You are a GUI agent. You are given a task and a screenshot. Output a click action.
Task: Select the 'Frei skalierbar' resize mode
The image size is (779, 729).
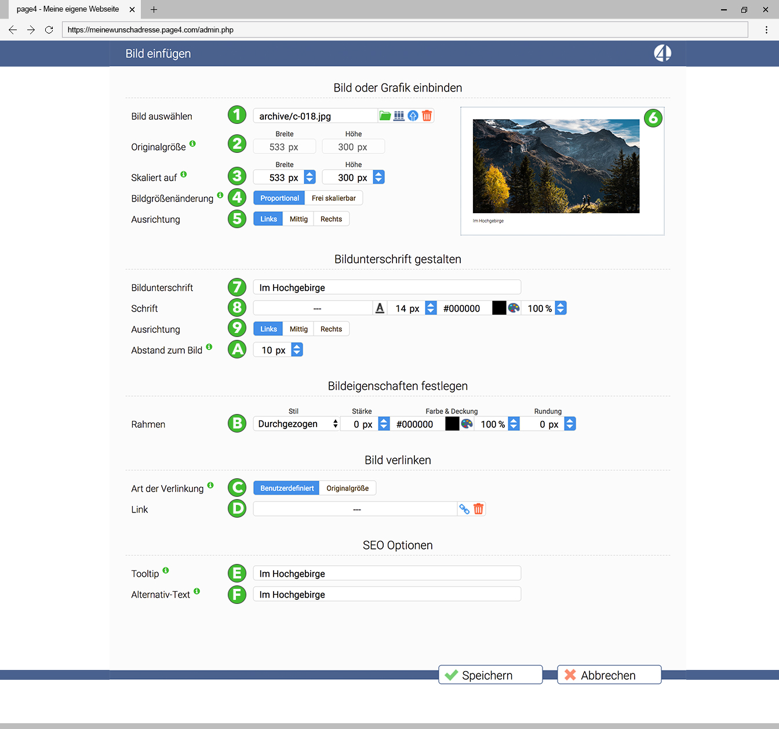click(x=334, y=198)
